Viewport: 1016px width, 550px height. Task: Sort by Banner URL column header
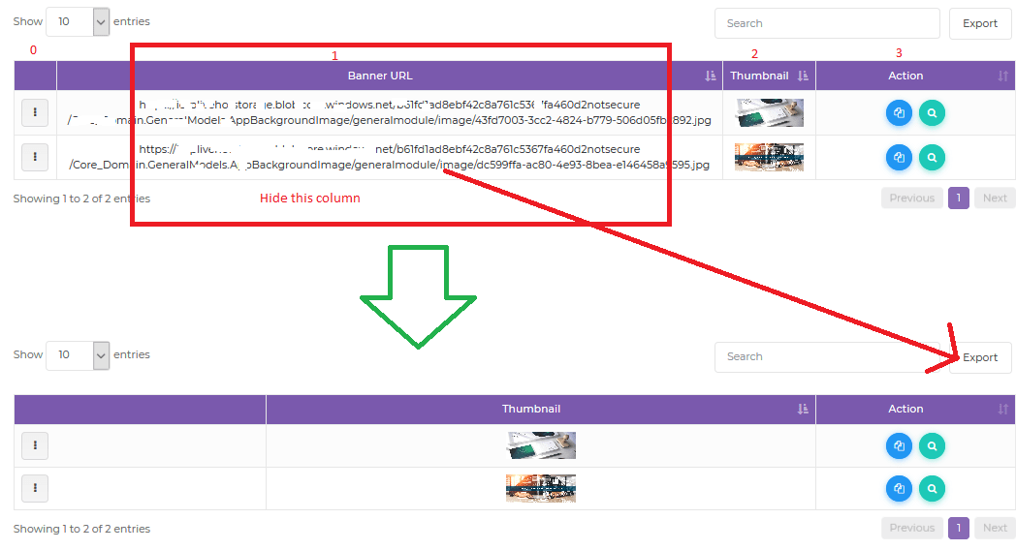point(390,76)
